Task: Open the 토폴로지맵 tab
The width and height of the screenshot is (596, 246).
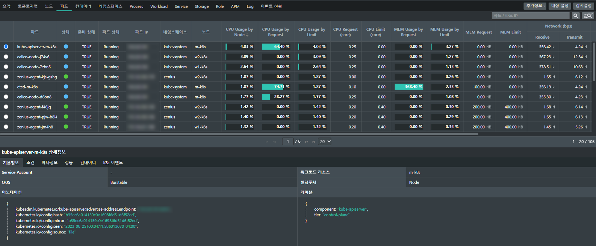Action: [27, 6]
